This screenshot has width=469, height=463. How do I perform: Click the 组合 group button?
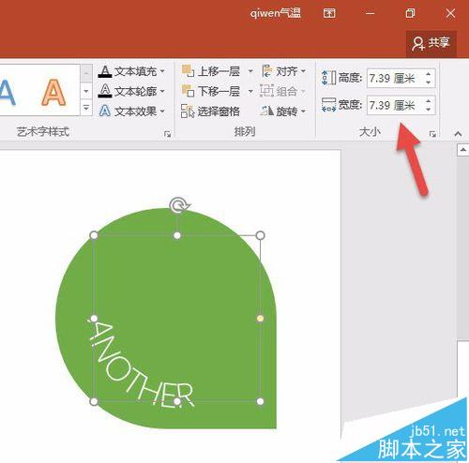(282, 91)
